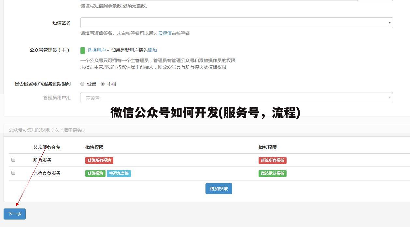
Task: Click the 微站默认模板 green tag
Action: (273, 173)
